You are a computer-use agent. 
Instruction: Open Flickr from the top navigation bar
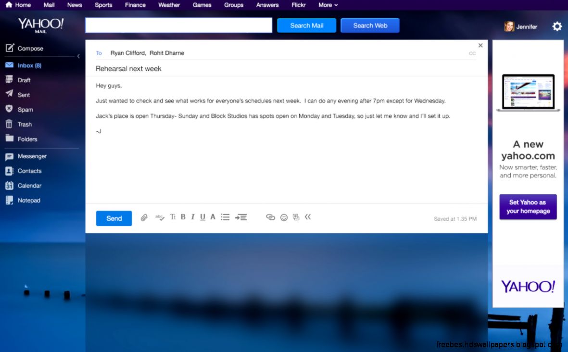[298, 5]
